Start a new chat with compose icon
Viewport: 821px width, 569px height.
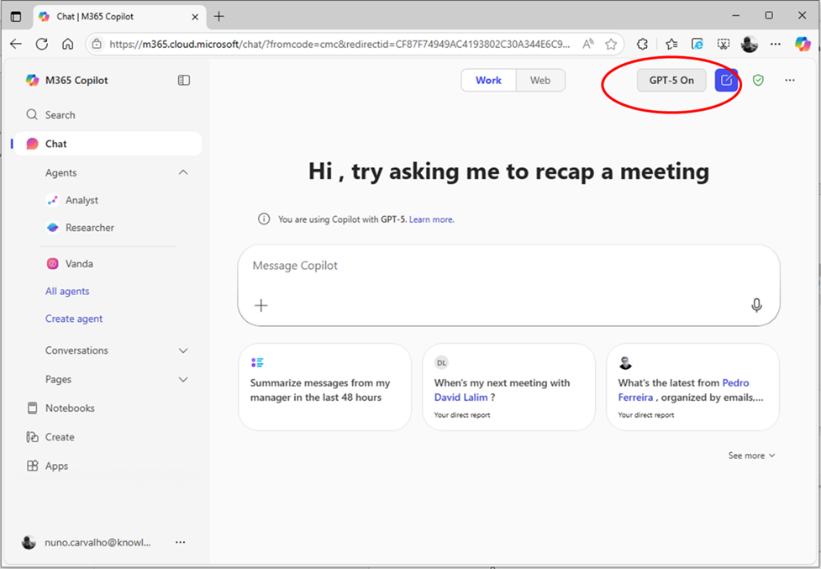click(x=726, y=80)
